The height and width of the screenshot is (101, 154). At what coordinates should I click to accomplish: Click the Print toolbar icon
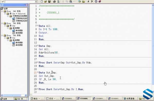point(54,2)
